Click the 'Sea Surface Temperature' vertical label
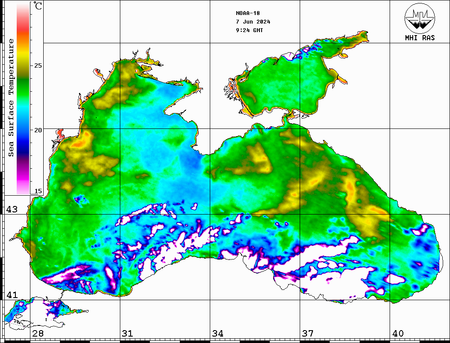450x343 pixels. point(11,98)
